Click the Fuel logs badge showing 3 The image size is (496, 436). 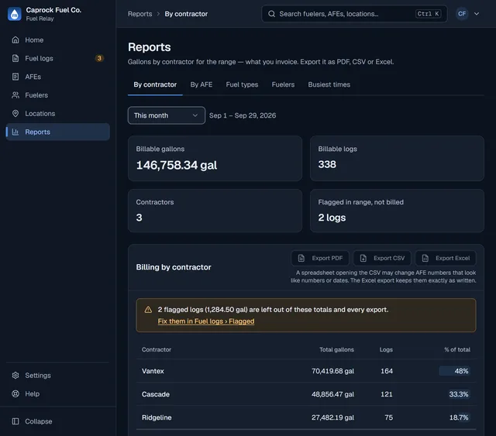click(99, 58)
